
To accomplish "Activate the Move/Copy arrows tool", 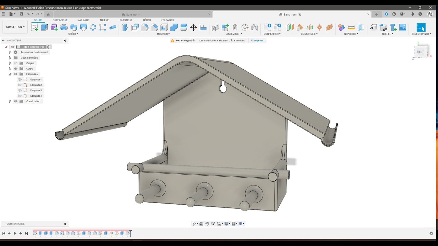I will coord(193,27).
